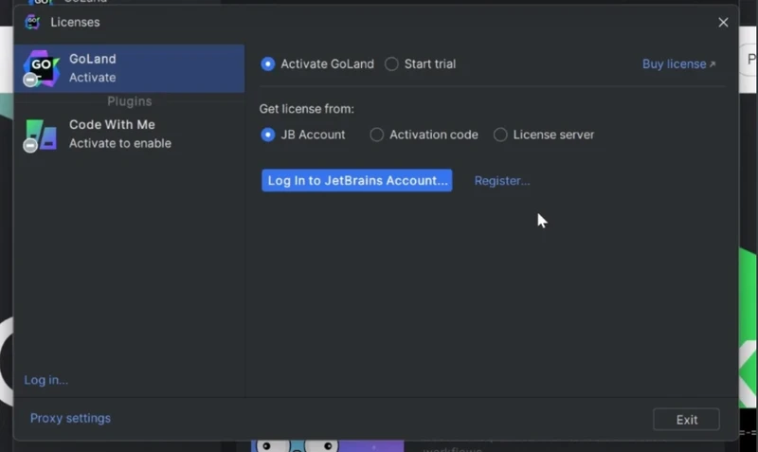Choose the Start trial option

(392, 64)
